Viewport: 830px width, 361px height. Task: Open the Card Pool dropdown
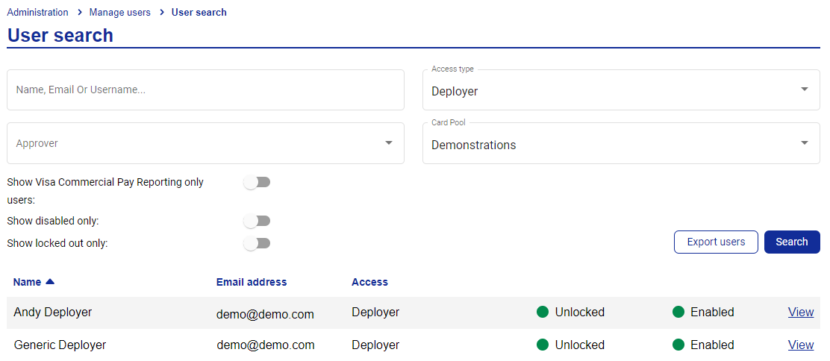click(x=621, y=143)
